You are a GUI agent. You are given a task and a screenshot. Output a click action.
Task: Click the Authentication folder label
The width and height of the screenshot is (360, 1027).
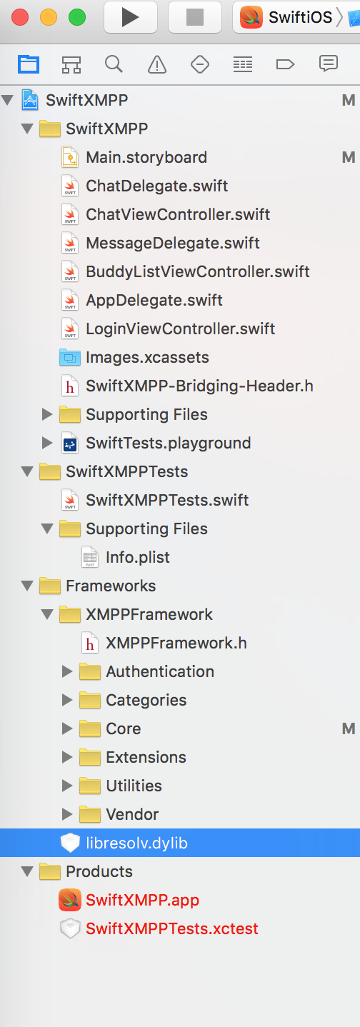(160, 671)
